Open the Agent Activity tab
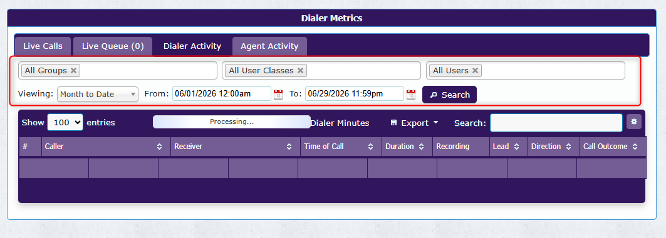Image resolution: width=666 pixels, height=238 pixels. point(269,46)
